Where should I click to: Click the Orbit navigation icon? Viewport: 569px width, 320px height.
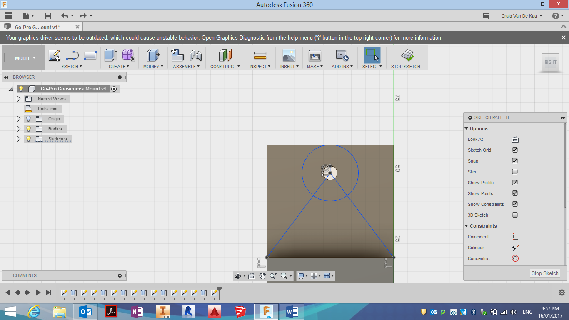[238, 275]
